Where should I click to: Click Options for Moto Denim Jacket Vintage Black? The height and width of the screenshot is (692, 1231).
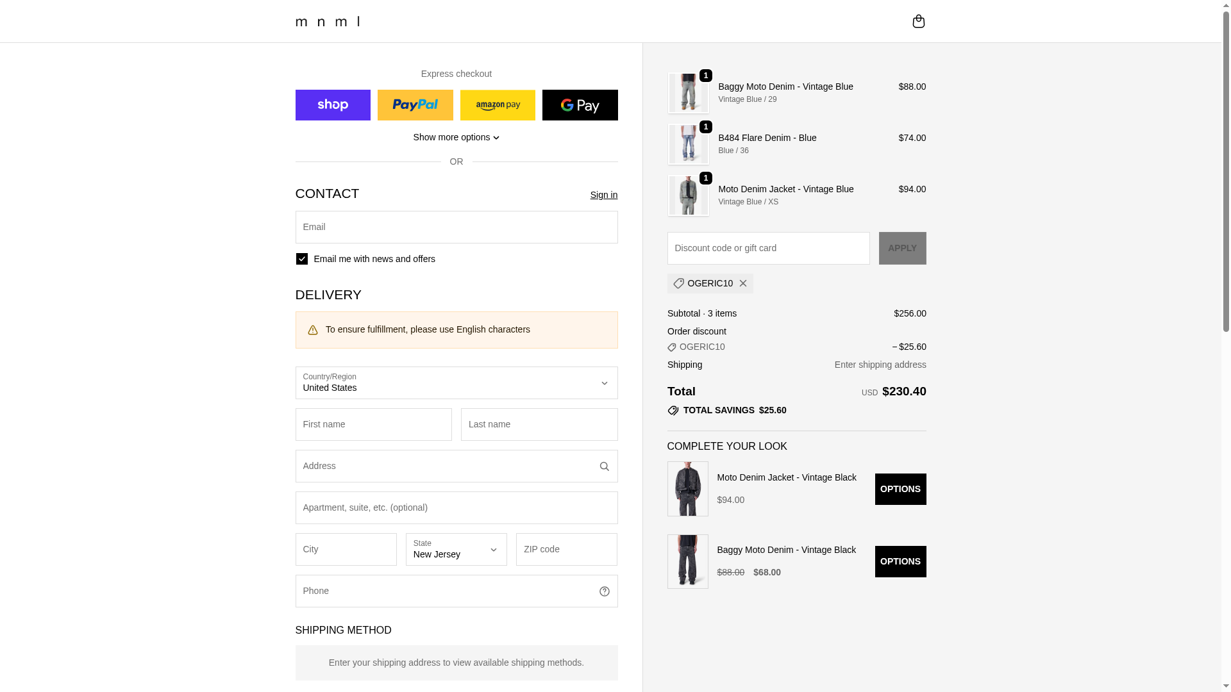[x=900, y=489]
